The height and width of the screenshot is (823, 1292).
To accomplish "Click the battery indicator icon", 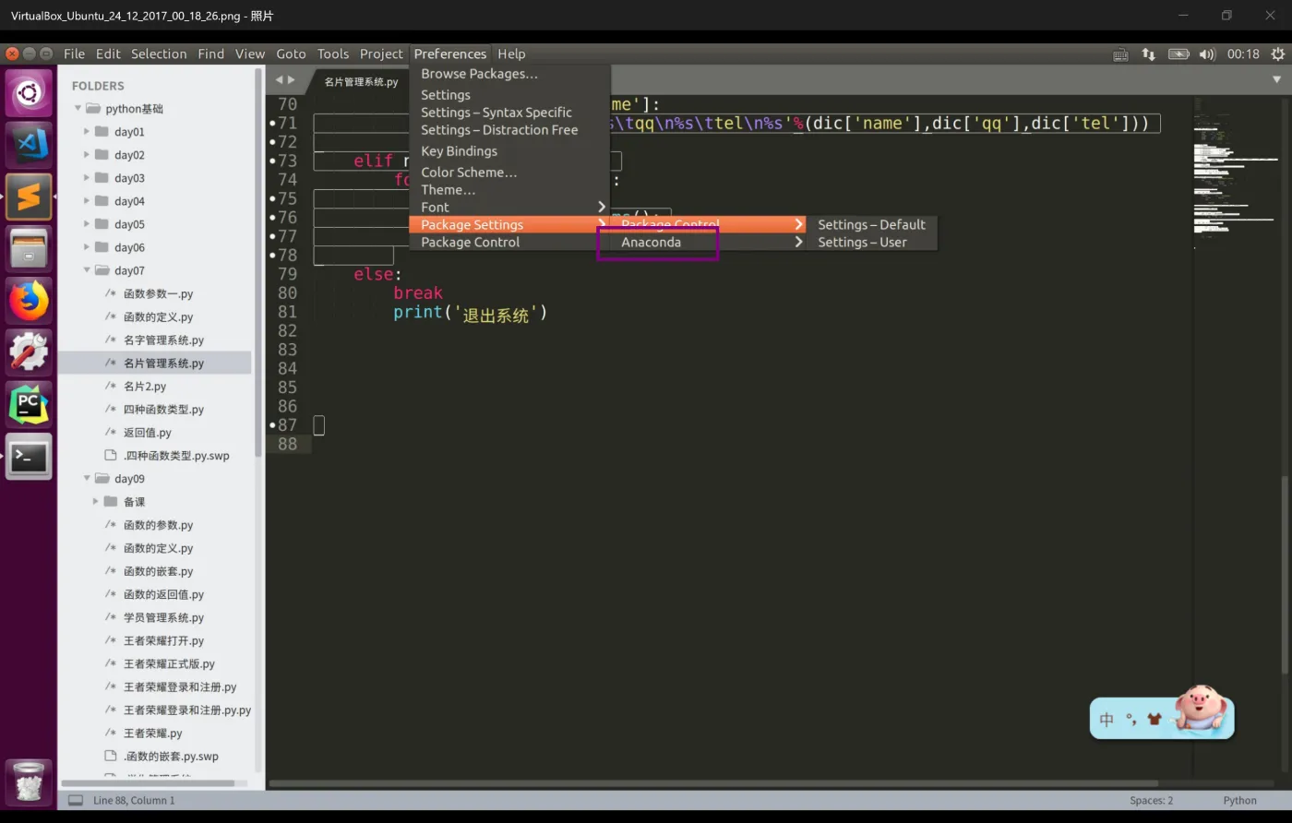I will (x=1178, y=54).
